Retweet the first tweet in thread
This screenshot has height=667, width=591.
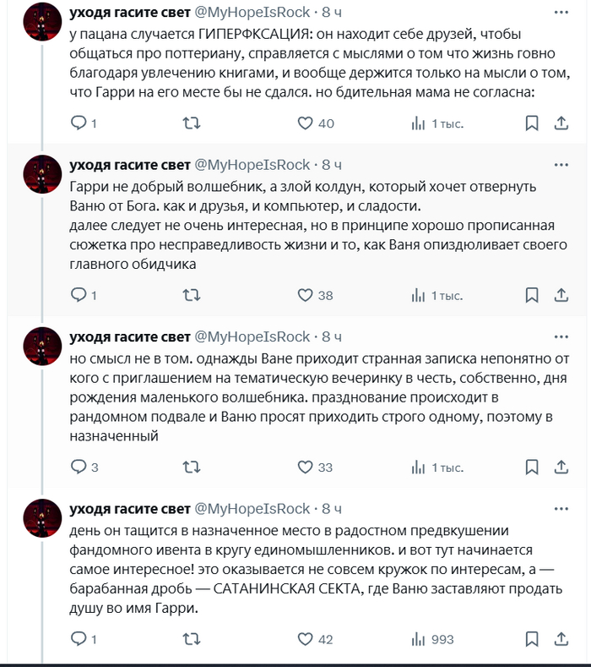192,123
